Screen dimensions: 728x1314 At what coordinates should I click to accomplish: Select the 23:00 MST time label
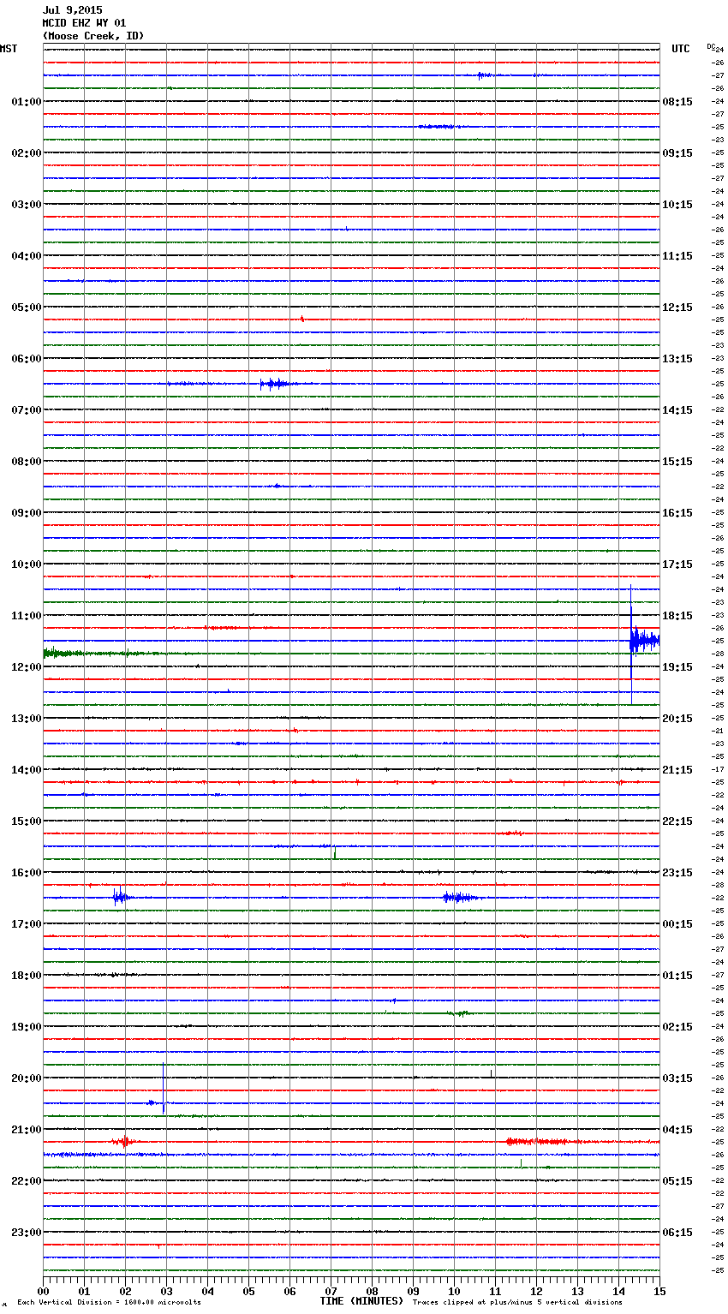pos(27,1233)
